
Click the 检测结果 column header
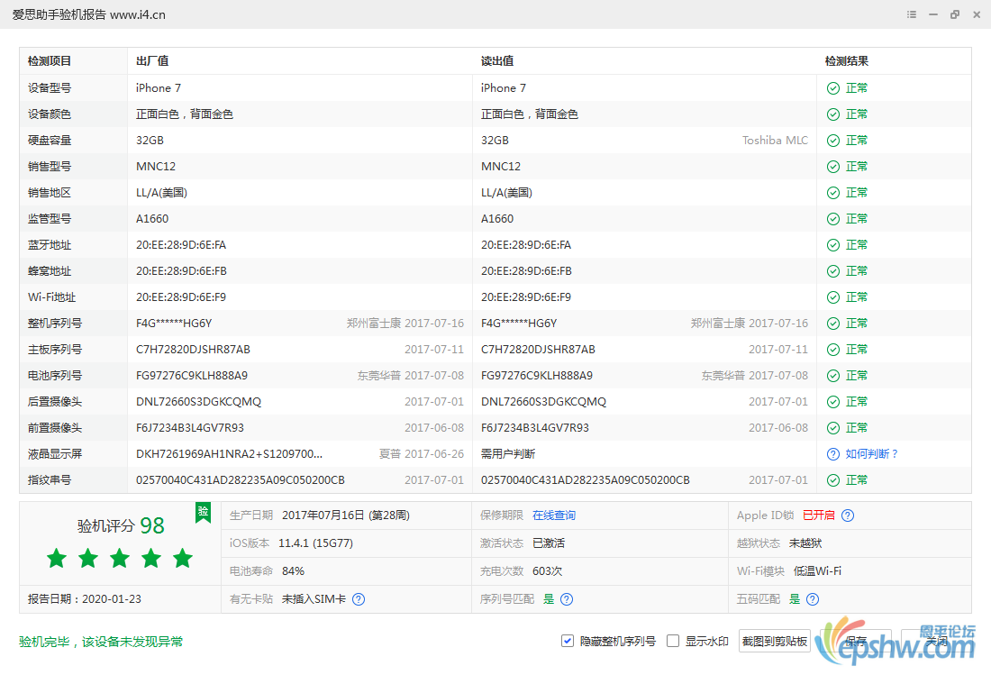pyautogui.click(x=846, y=60)
